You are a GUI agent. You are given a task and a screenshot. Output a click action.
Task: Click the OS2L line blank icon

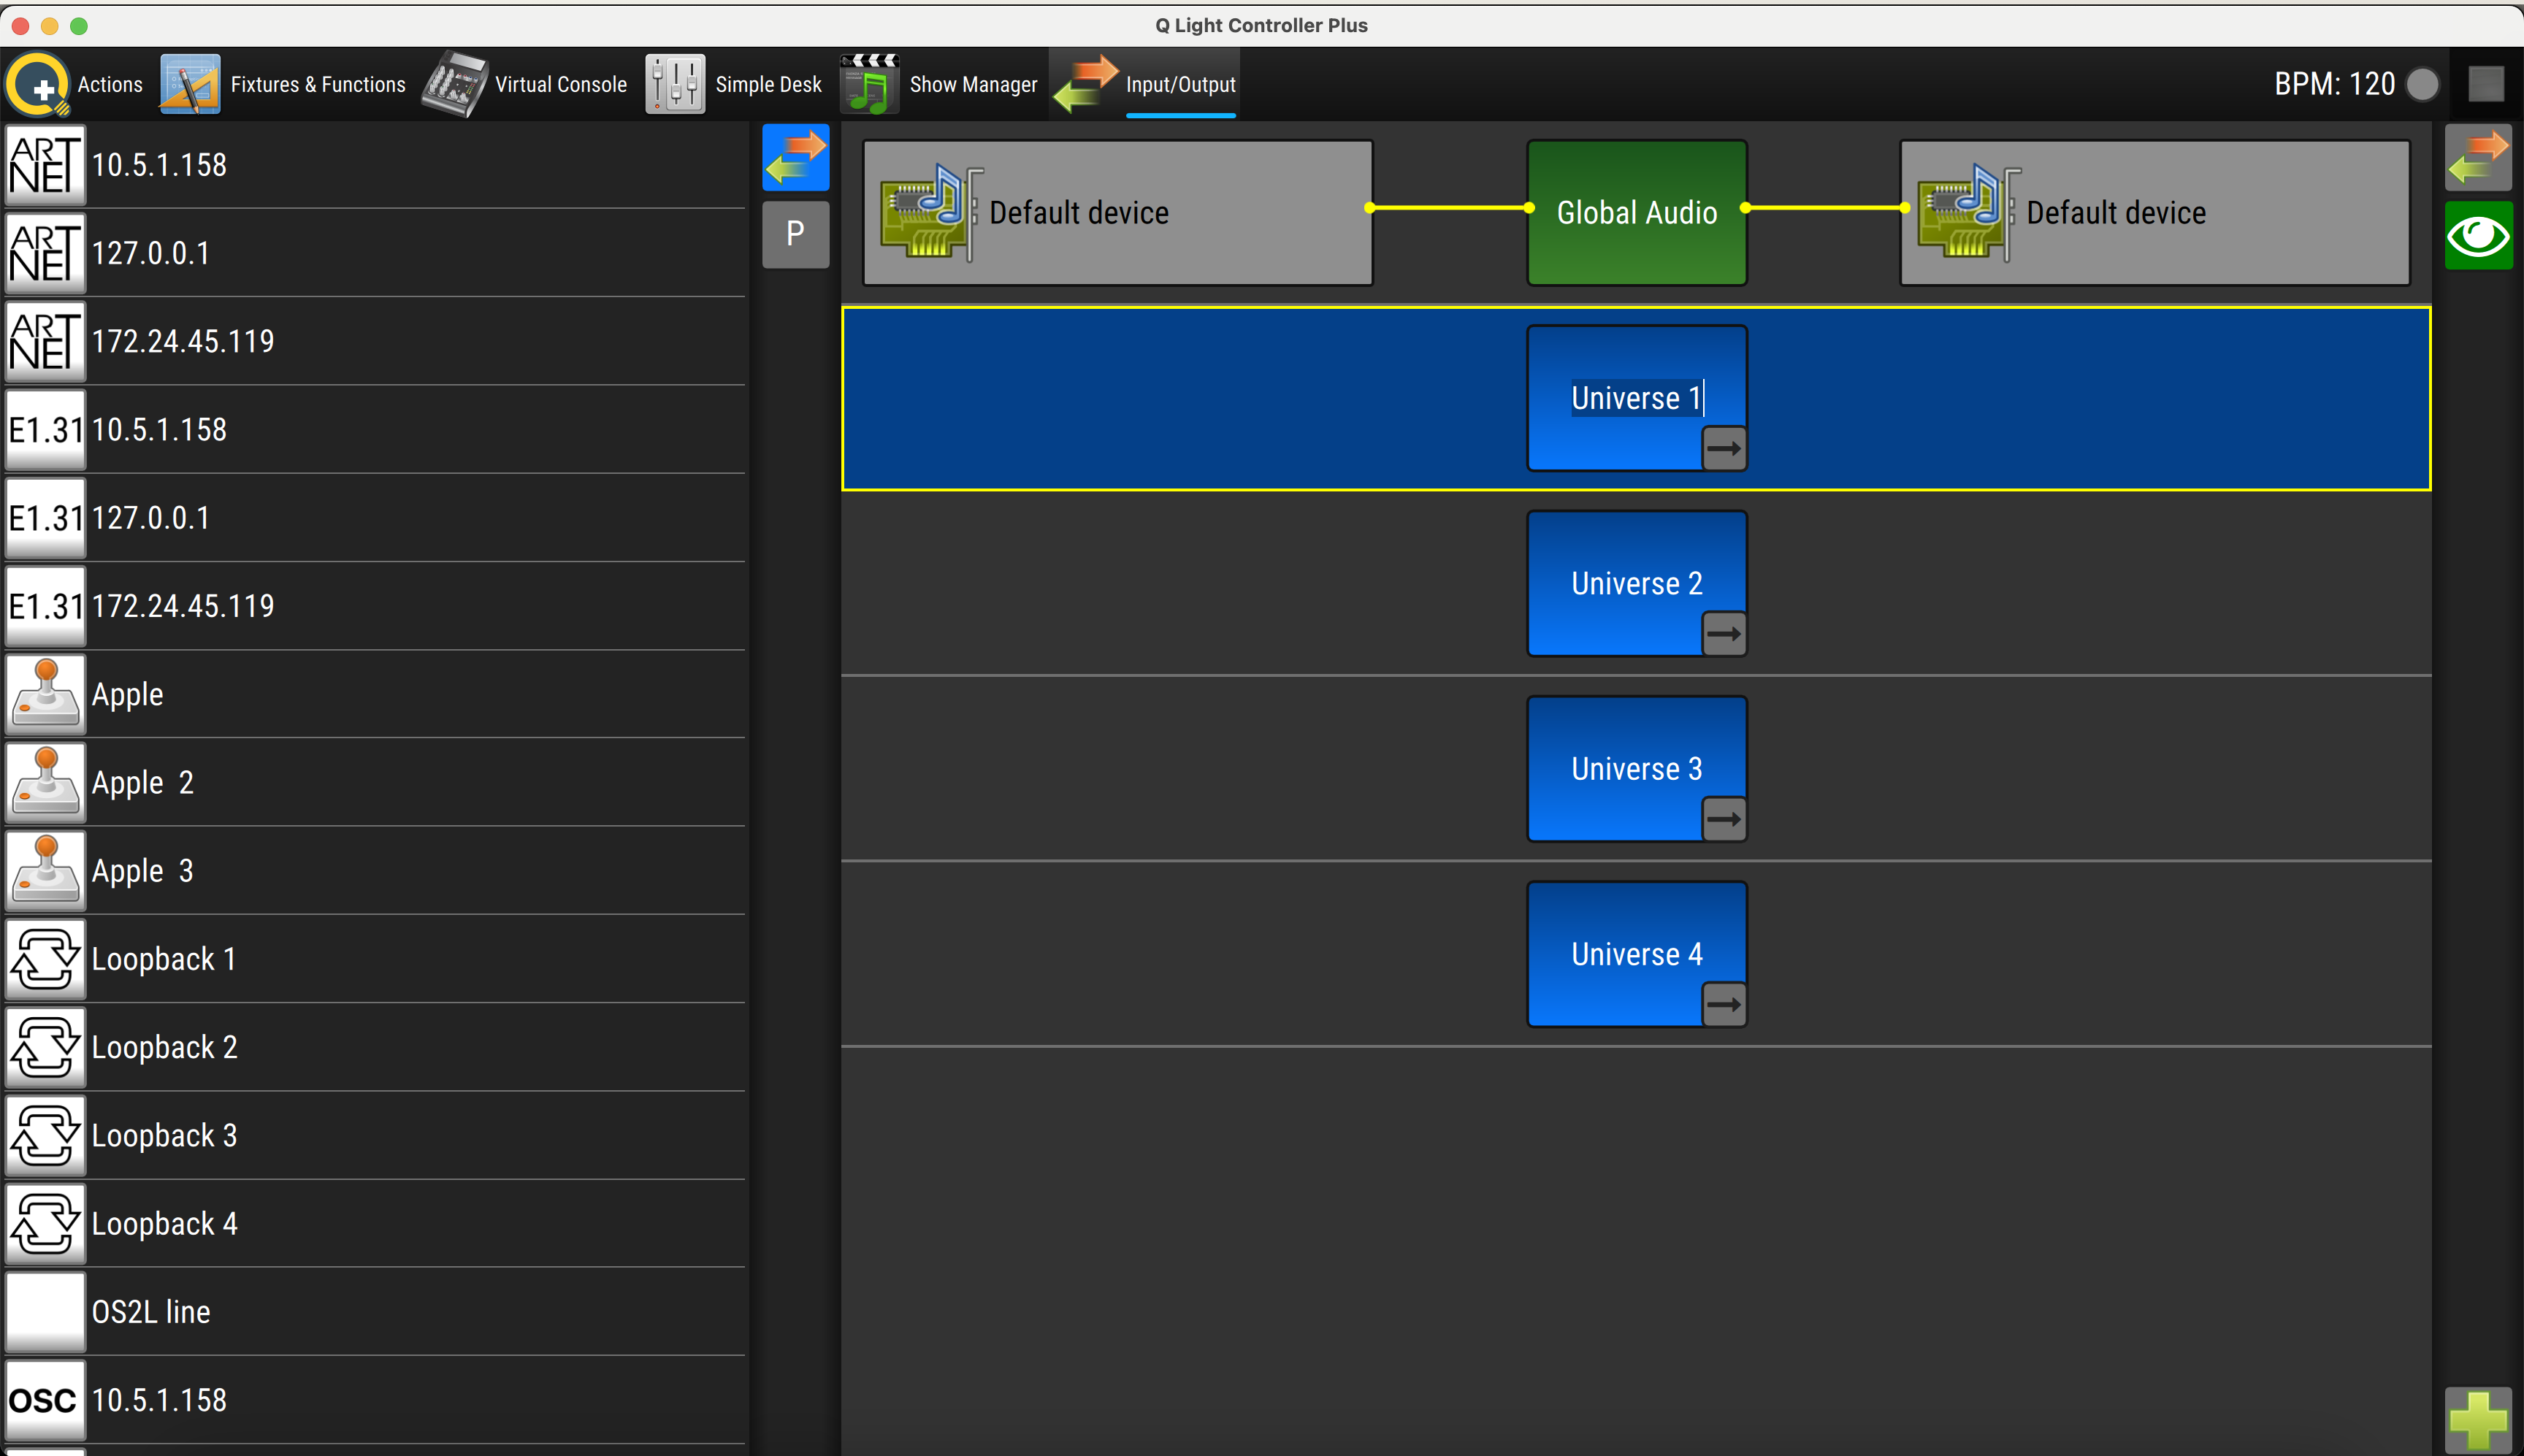point(45,1312)
